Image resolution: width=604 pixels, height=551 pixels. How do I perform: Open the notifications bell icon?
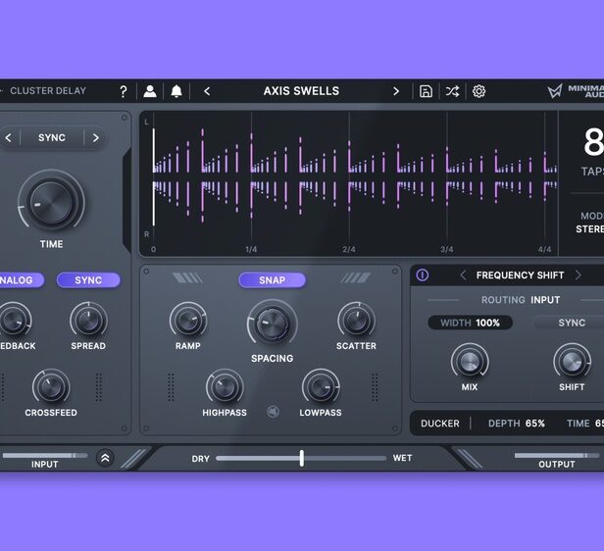click(176, 91)
